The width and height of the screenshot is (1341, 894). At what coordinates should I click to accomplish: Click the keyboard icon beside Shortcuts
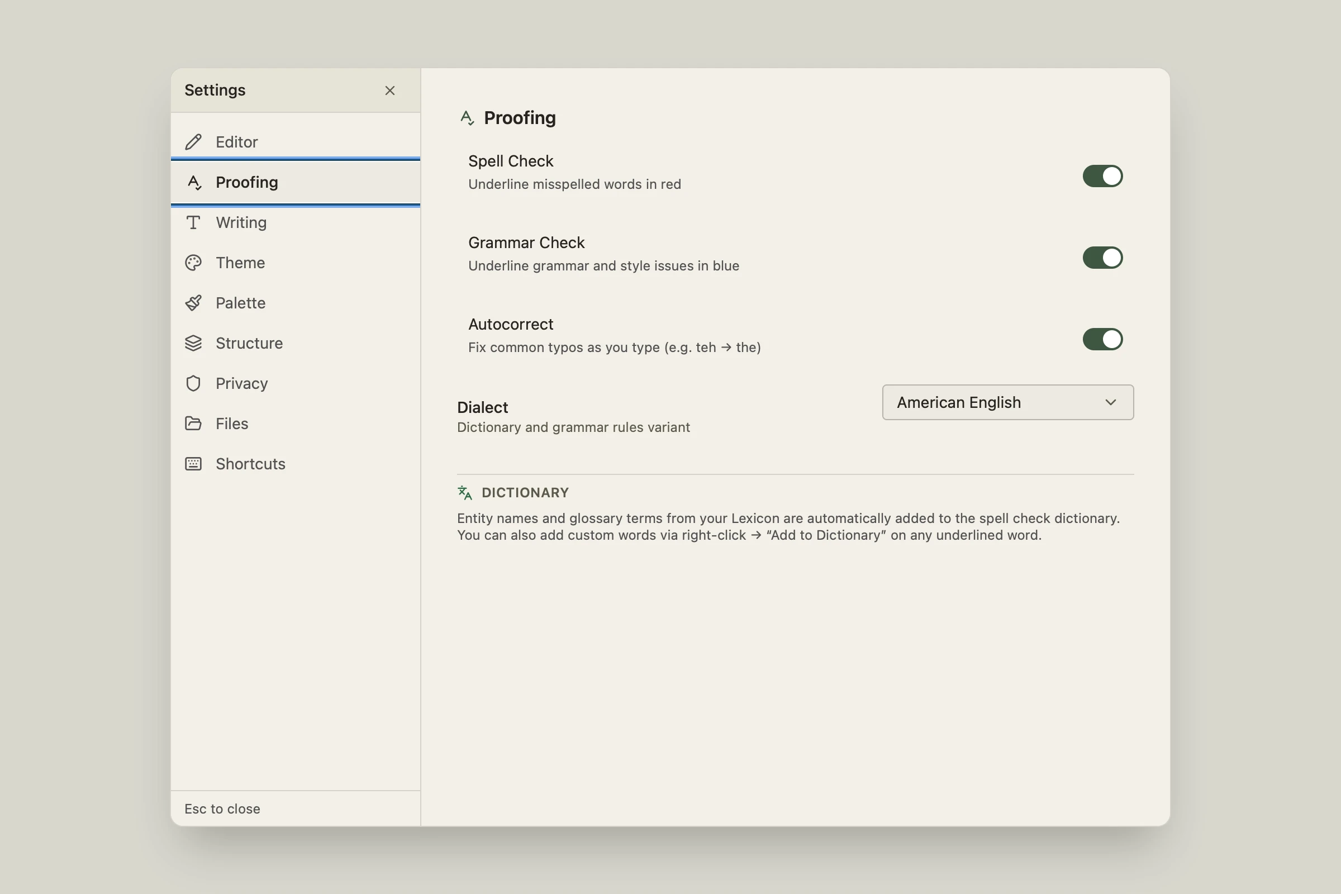(x=193, y=464)
